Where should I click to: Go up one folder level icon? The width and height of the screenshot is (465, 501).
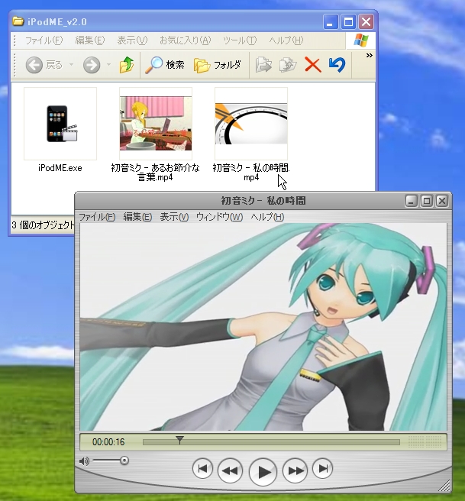pos(127,65)
